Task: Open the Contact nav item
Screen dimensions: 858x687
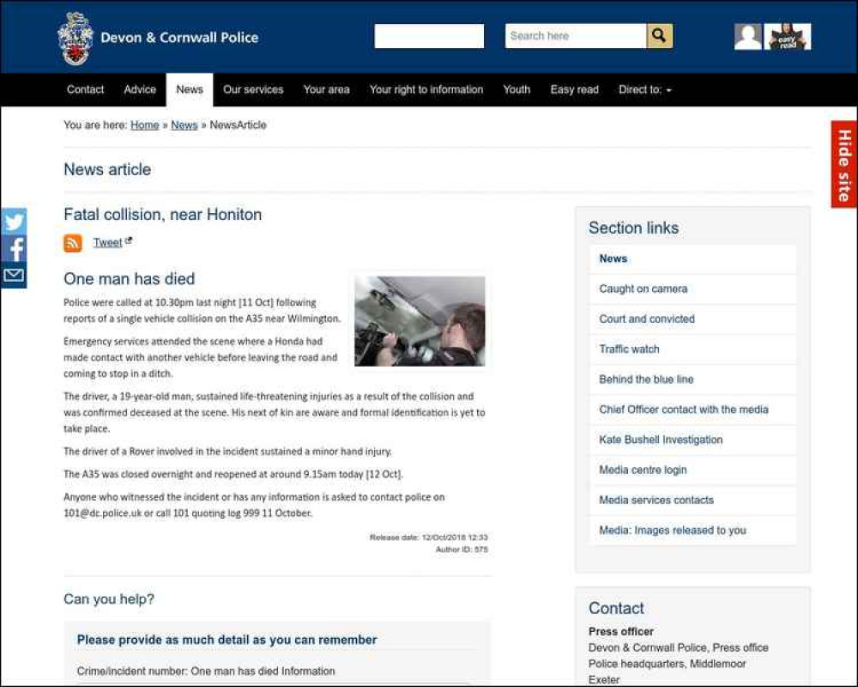Action: pos(85,89)
